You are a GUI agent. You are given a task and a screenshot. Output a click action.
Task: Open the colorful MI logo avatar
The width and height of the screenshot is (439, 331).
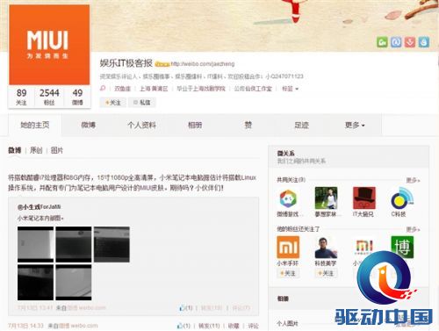[x=364, y=246]
